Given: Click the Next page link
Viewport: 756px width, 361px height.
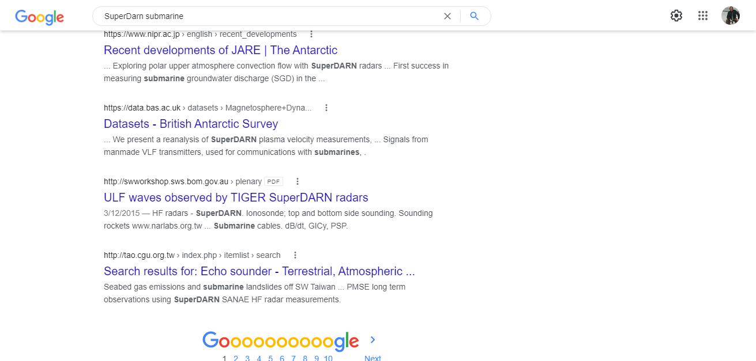Looking at the screenshot, I should click(373, 358).
